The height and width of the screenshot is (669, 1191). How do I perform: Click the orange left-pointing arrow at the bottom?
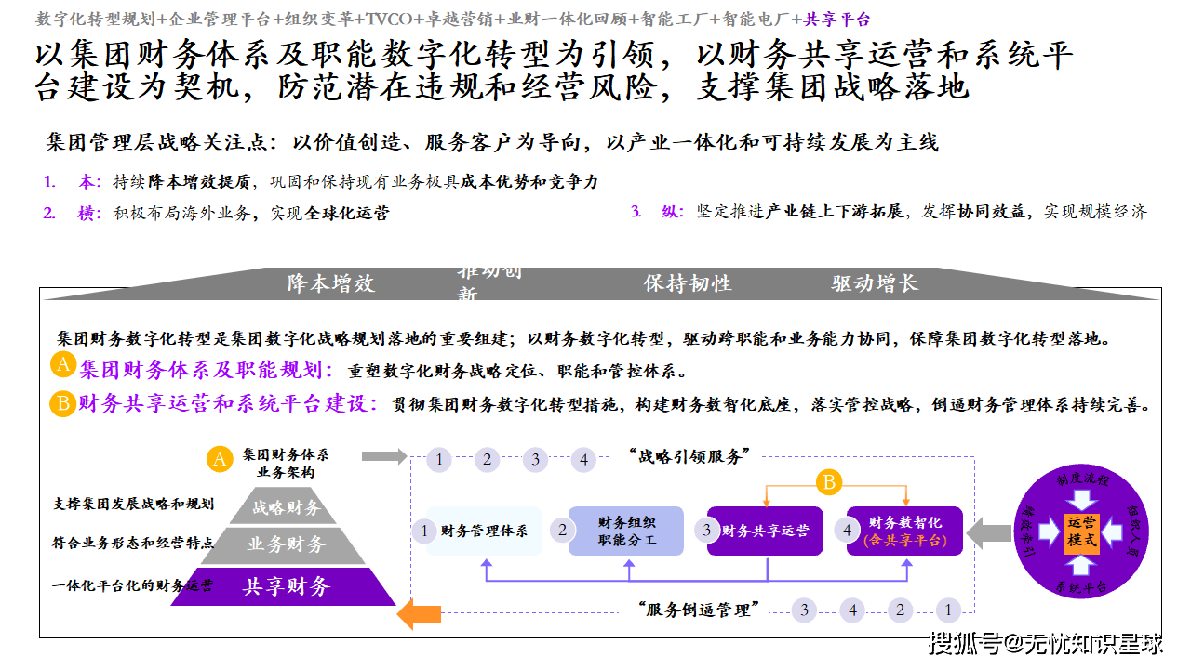[x=419, y=613]
